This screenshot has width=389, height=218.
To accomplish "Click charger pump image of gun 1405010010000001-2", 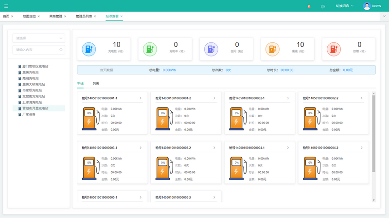I will 164,119.
